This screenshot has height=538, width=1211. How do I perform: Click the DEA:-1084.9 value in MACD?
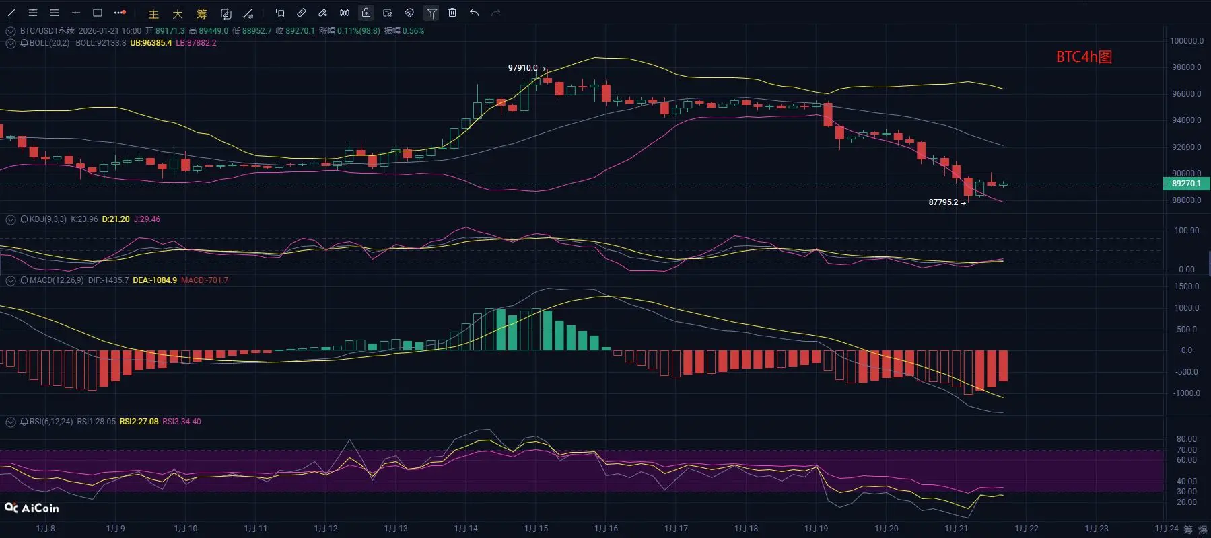[x=155, y=280]
